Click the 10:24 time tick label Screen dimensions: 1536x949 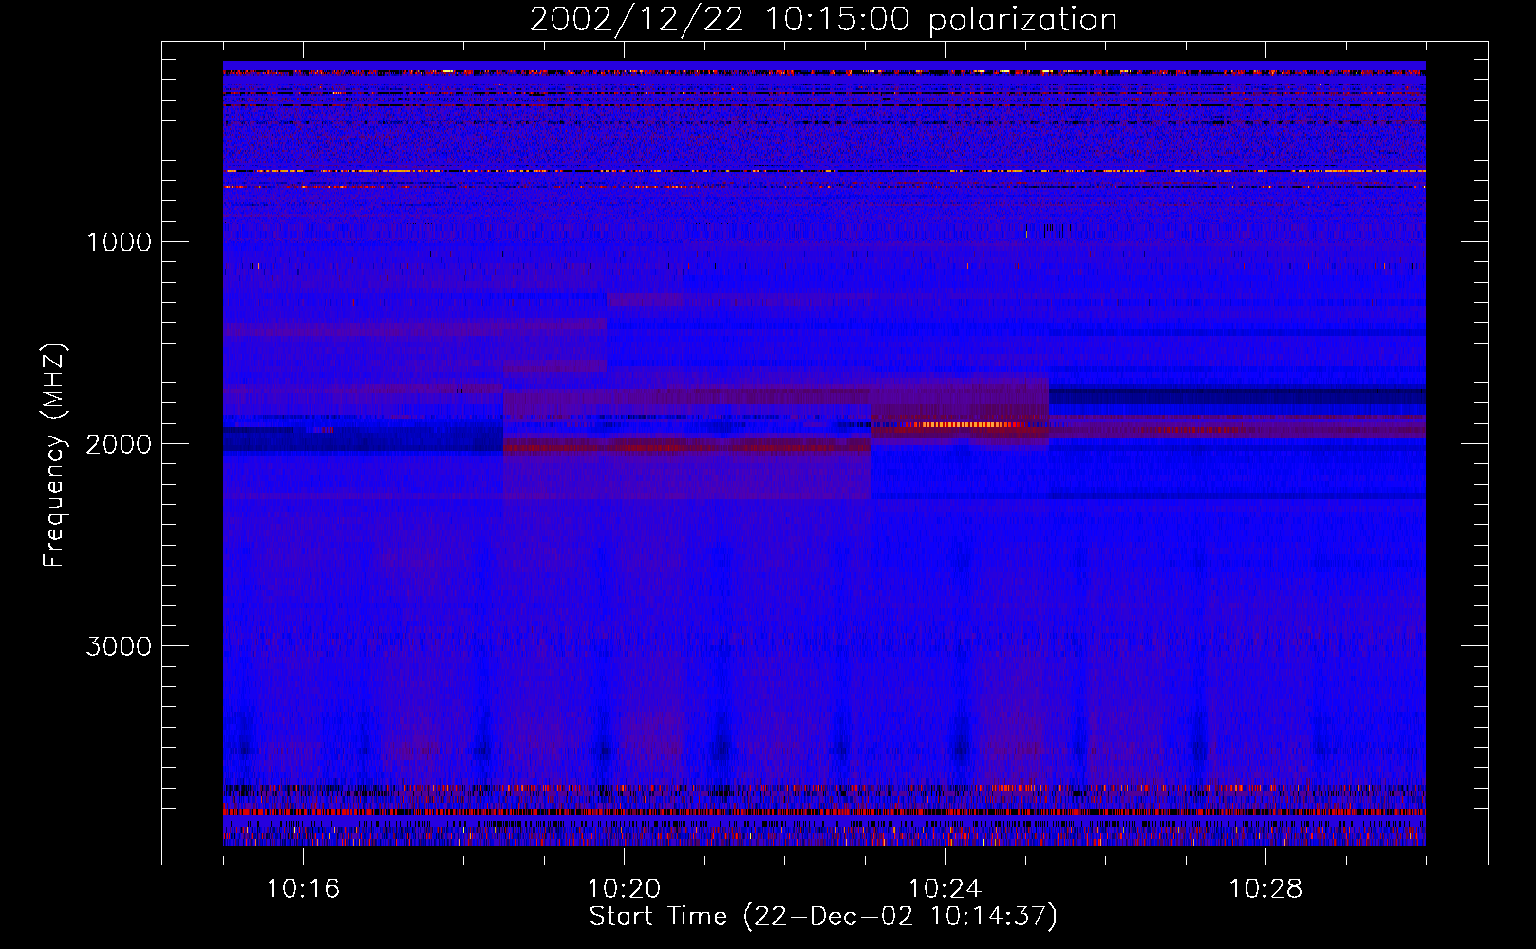pos(945,889)
